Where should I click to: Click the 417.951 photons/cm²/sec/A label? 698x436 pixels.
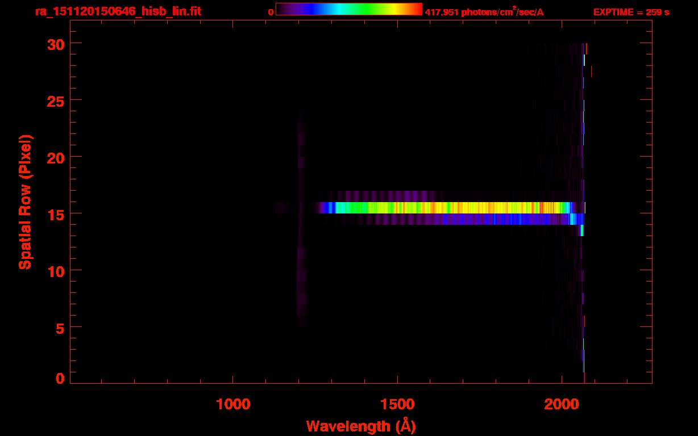point(484,12)
